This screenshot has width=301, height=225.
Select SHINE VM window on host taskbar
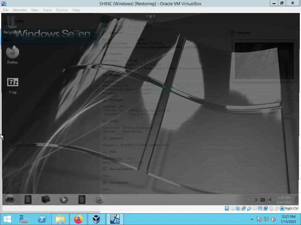[115, 219]
